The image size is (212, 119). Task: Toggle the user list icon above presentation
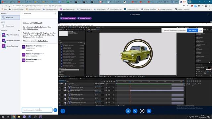pos(61,15)
